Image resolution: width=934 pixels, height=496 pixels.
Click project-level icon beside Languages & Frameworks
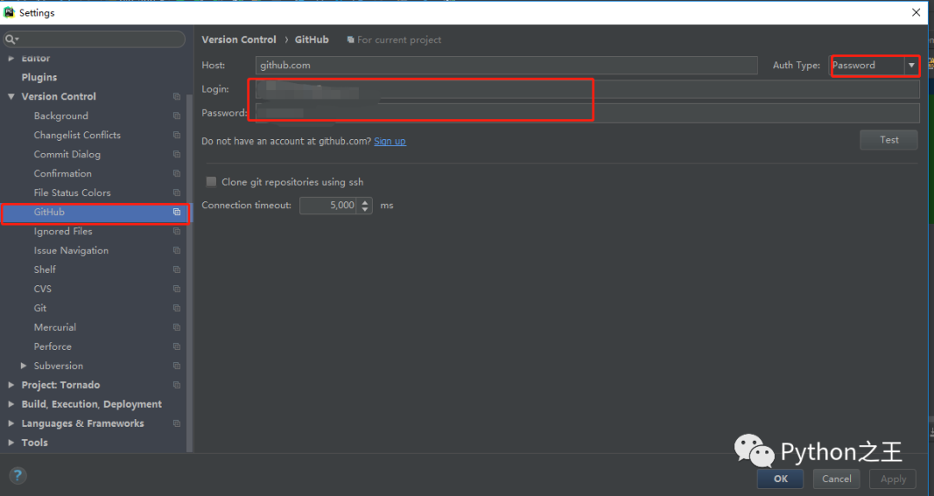[176, 423]
